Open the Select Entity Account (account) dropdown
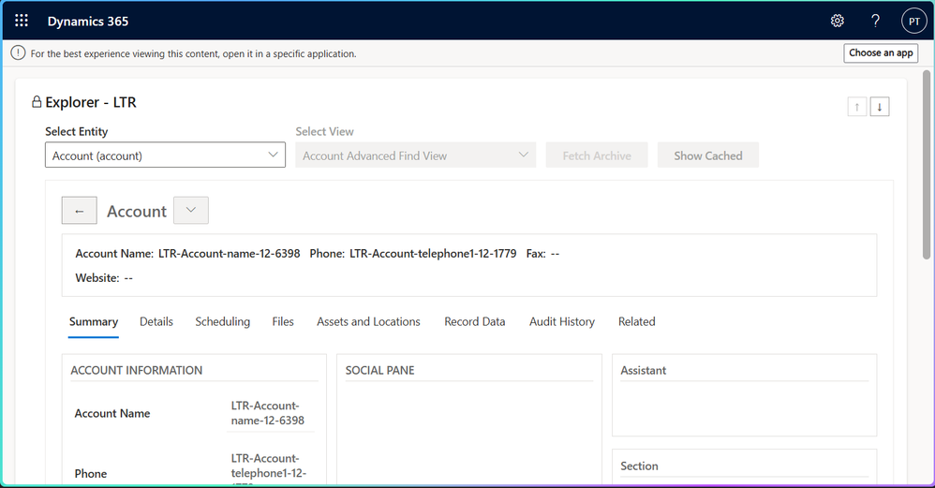 click(165, 155)
